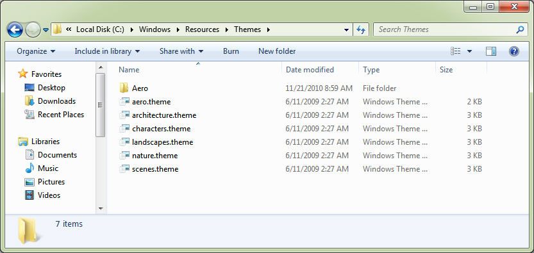534x253 pixels.
Task: Click File folder type text
Action: [x=380, y=88]
